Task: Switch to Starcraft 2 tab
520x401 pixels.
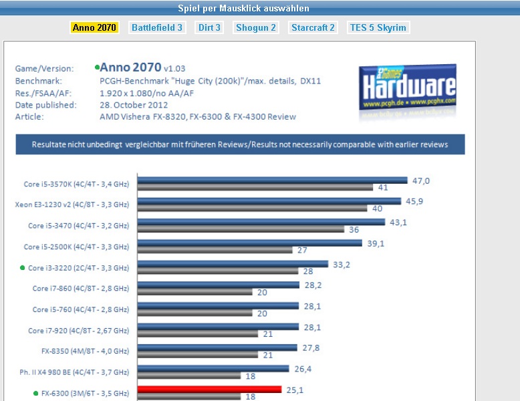Action: (313, 27)
